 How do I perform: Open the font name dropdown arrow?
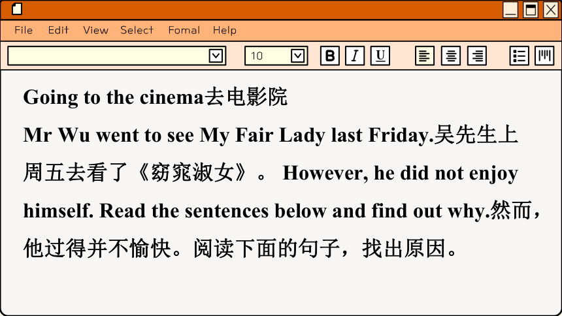pyautogui.click(x=216, y=55)
